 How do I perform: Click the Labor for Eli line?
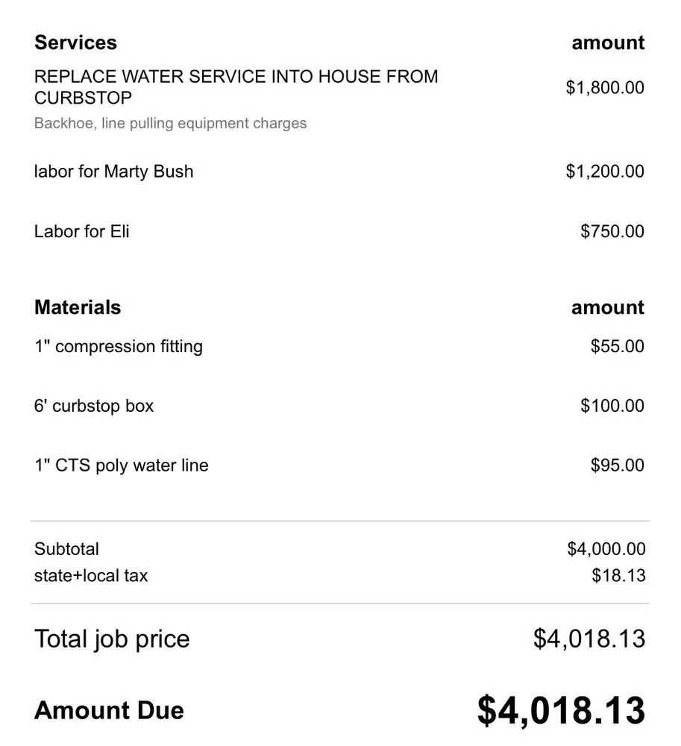pyautogui.click(x=81, y=231)
